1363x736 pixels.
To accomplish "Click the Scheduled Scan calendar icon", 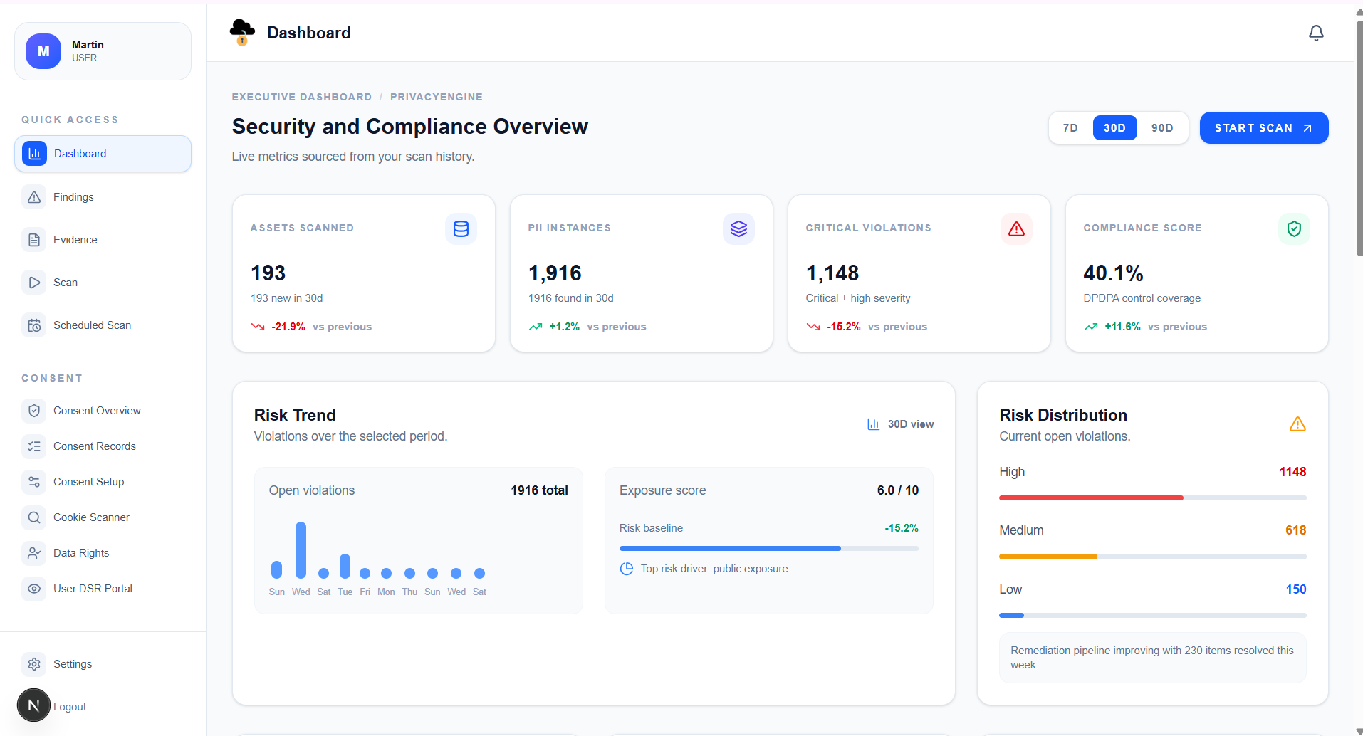I will pos(34,325).
